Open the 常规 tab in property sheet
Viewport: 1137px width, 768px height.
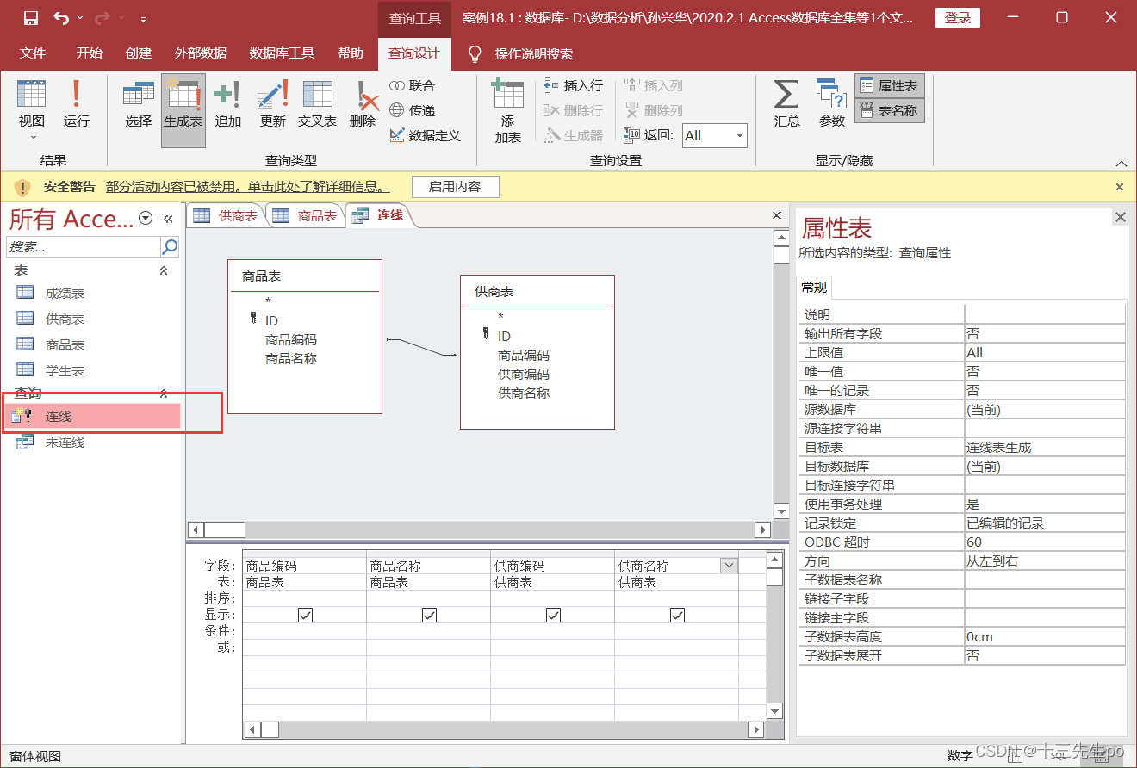click(x=814, y=287)
